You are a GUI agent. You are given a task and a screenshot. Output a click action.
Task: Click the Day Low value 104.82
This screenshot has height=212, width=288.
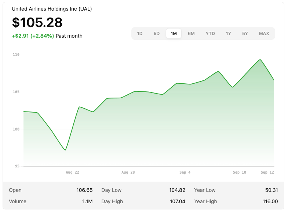pos(177,190)
